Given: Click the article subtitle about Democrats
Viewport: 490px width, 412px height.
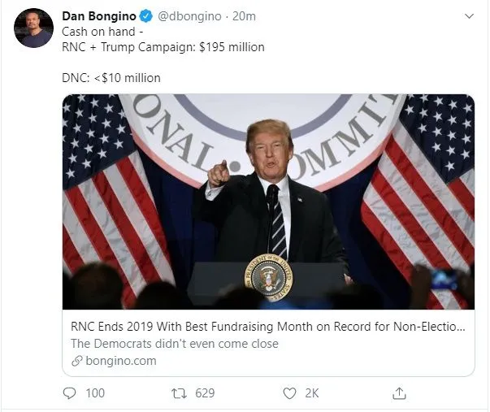Looking at the screenshot, I should pos(175,344).
